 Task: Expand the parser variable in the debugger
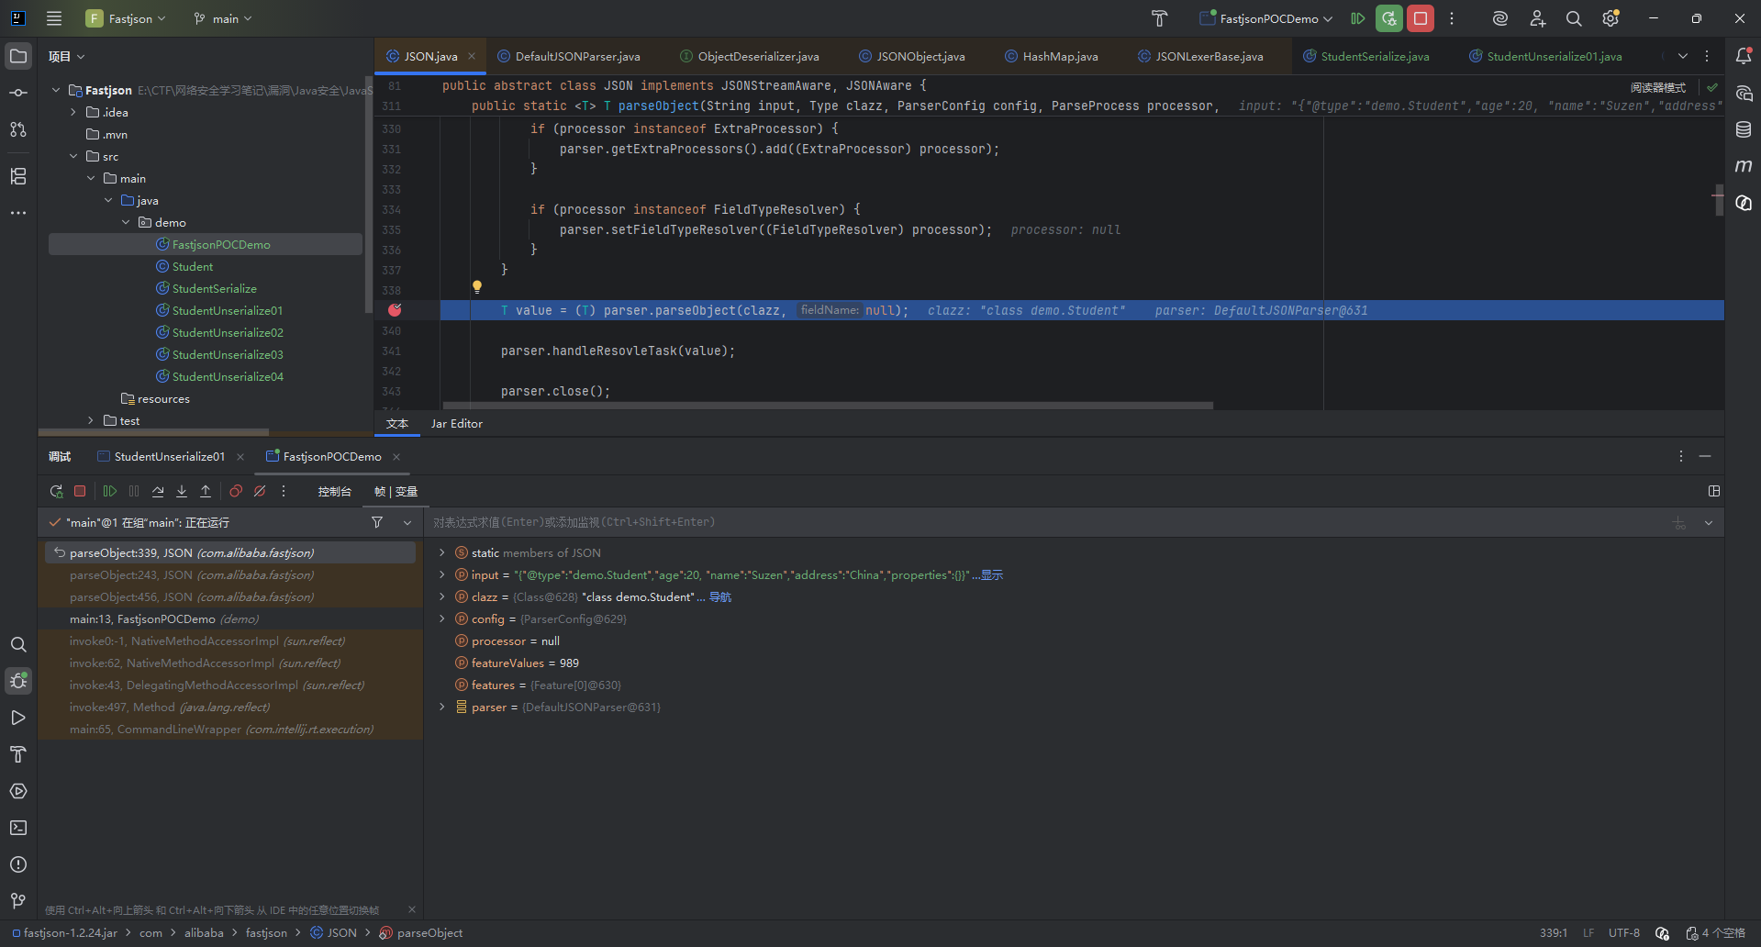[x=442, y=707]
